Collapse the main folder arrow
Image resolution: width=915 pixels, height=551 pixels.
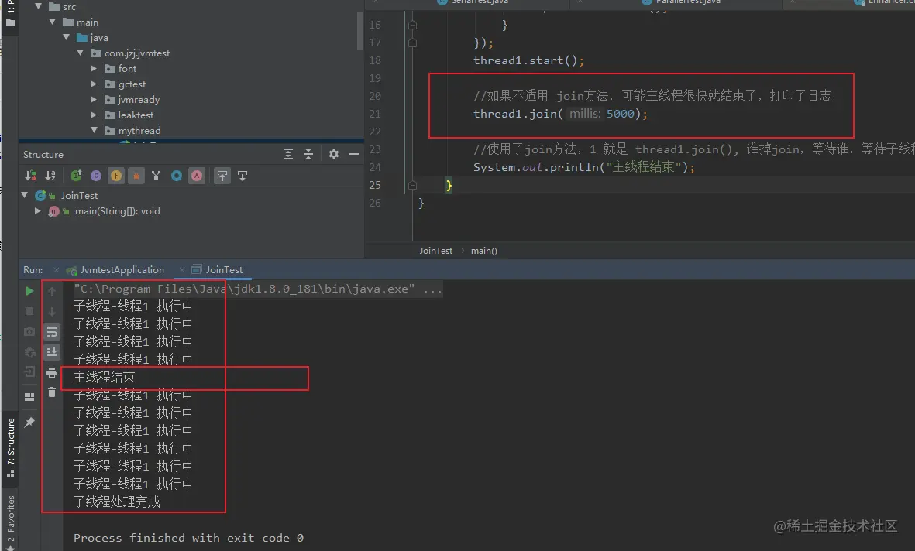point(53,22)
